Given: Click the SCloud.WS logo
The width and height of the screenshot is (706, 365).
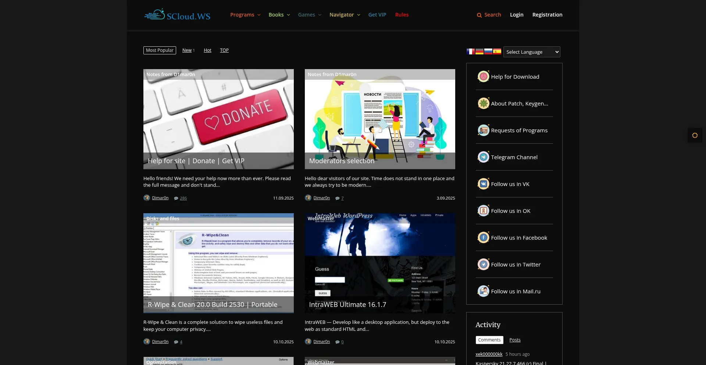Looking at the screenshot, I should coord(177,15).
